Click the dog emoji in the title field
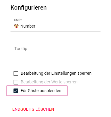111x117 pixels. pyautogui.click(x=16, y=26)
